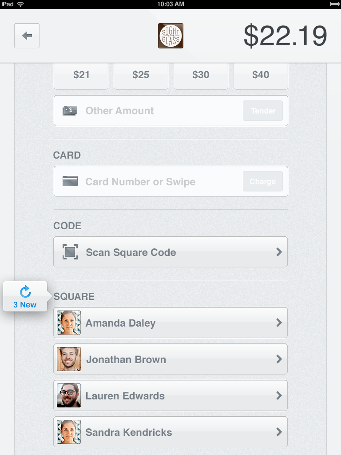Open Sandra Kendricks row chevron

pyautogui.click(x=279, y=432)
